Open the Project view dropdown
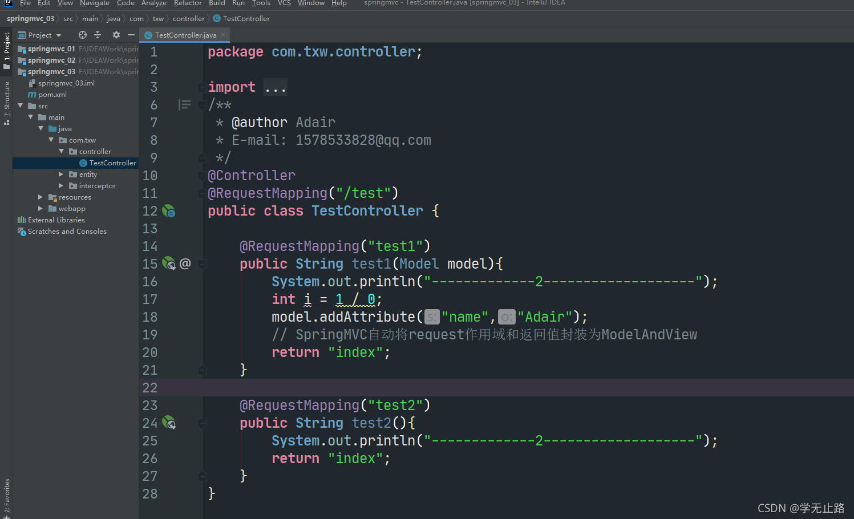Image resolution: width=854 pixels, height=519 pixels. click(x=59, y=35)
